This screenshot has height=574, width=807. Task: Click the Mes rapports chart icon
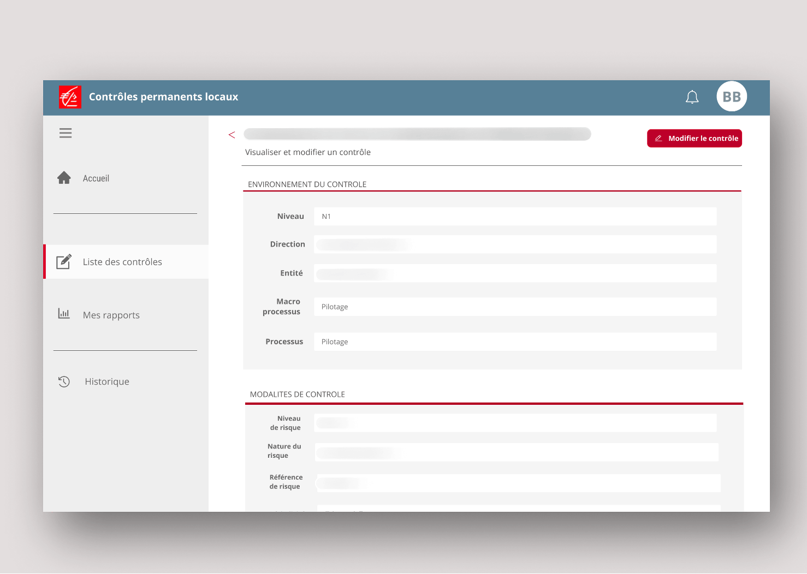pyautogui.click(x=64, y=314)
